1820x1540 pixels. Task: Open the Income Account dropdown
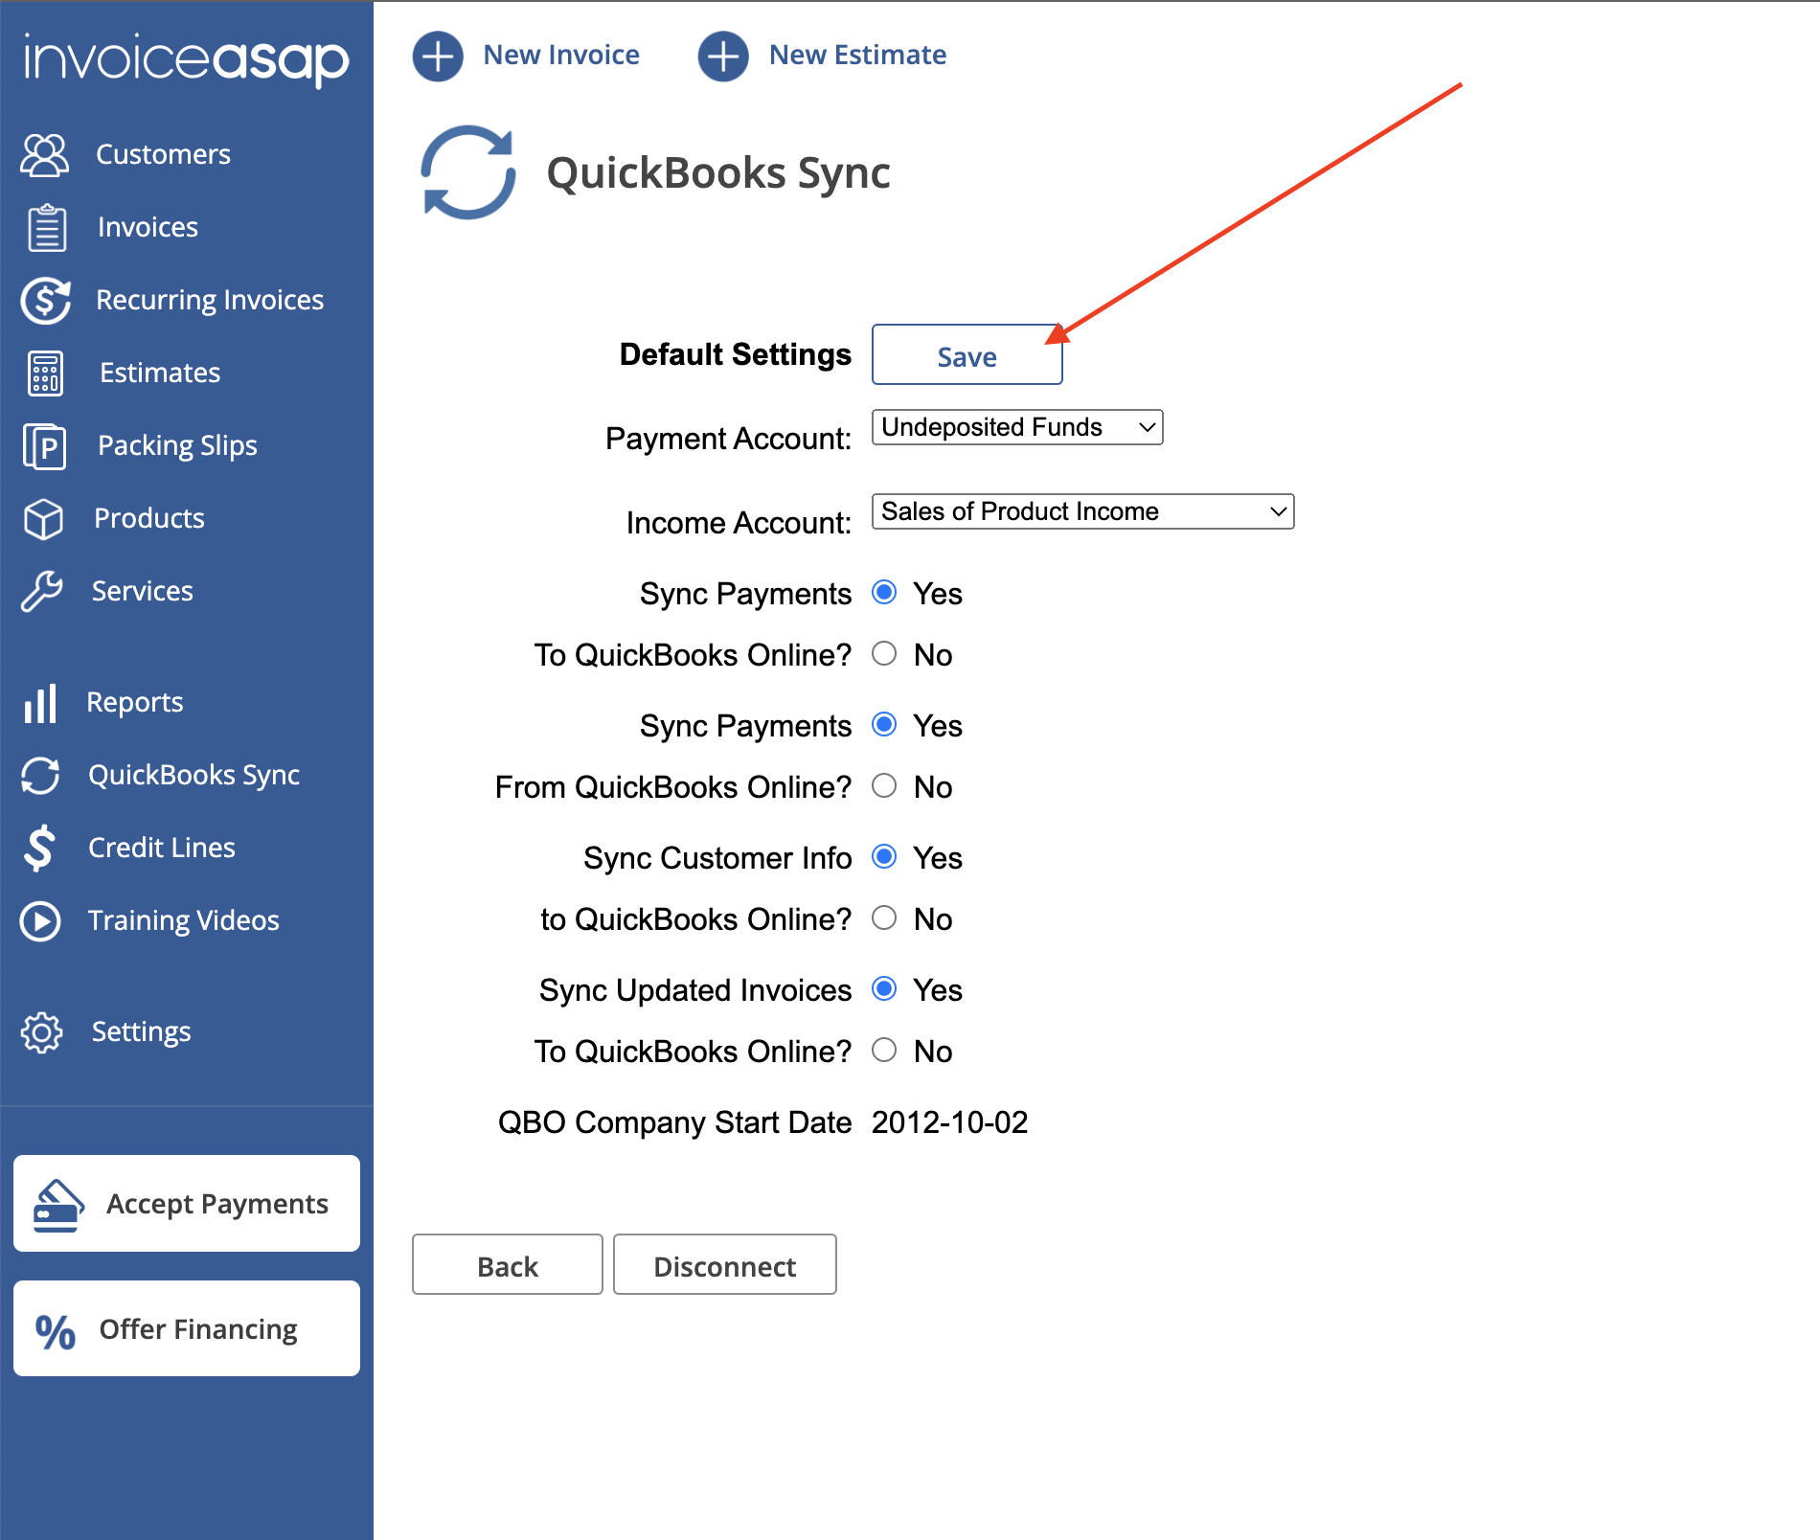click(1082, 511)
